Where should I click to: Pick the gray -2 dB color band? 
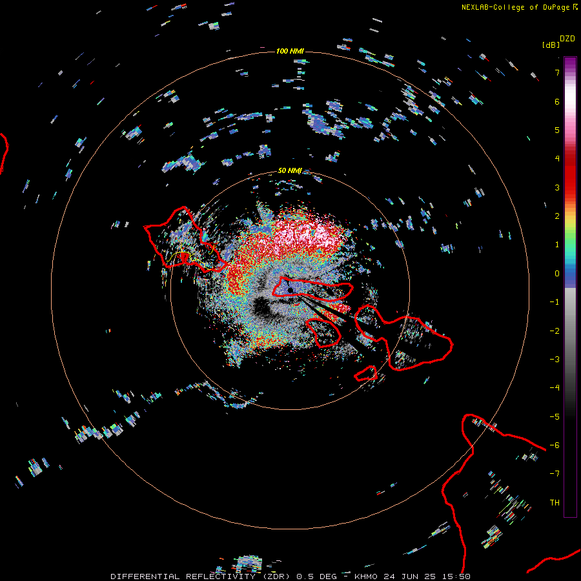point(570,331)
